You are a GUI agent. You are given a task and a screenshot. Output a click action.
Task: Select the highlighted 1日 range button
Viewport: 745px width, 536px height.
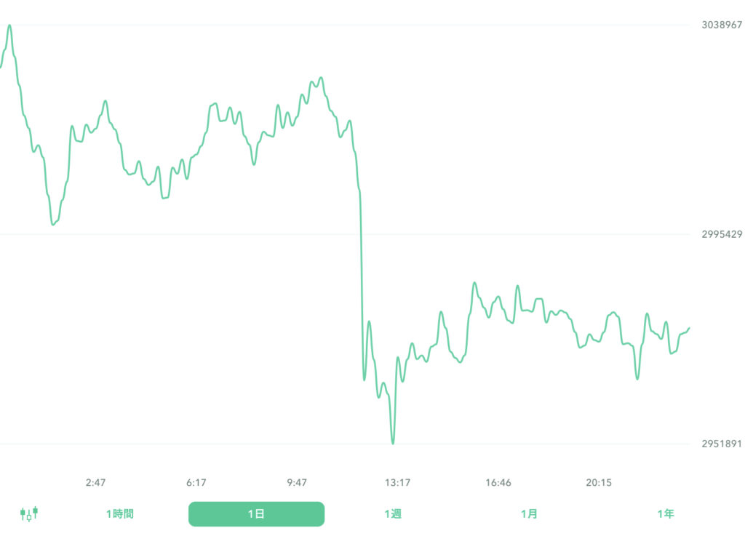(x=256, y=514)
